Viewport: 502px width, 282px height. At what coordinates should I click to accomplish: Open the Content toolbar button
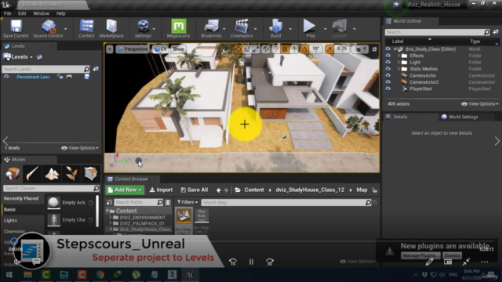pos(86,28)
